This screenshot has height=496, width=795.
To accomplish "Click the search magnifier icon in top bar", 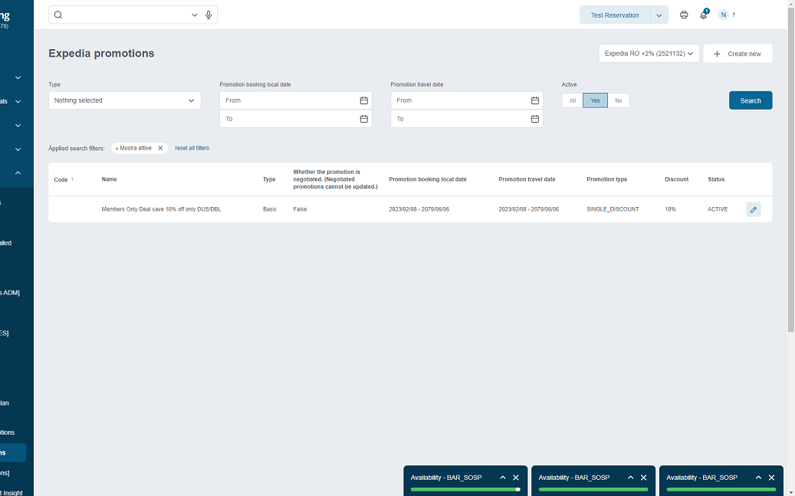I will (x=58, y=15).
